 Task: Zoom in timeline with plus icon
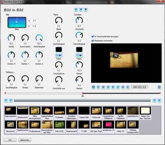[159, 100]
